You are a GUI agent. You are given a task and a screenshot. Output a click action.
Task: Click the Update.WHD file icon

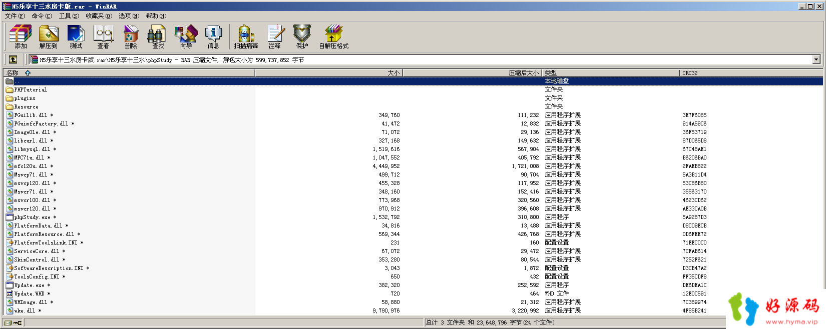coord(10,293)
